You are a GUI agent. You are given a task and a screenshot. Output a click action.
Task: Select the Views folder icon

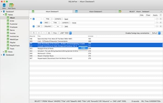(x=6, y=52)
